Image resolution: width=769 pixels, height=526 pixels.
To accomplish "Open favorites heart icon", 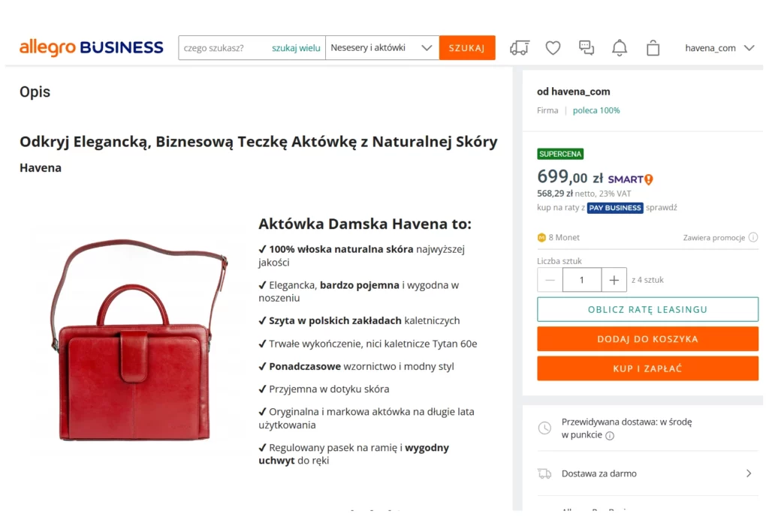I will pos(553,48).
